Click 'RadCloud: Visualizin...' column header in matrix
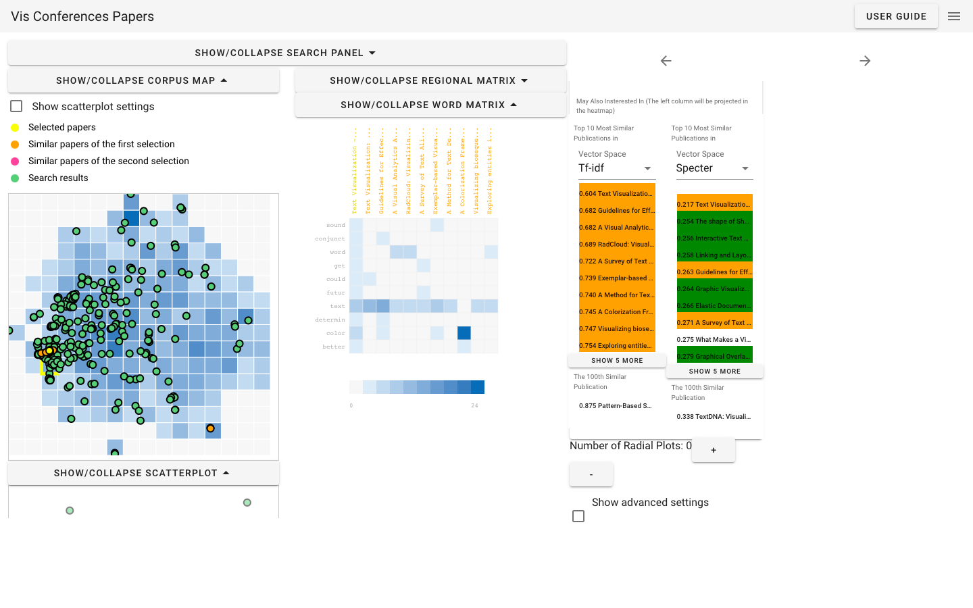973x608 pixels. 409,171
